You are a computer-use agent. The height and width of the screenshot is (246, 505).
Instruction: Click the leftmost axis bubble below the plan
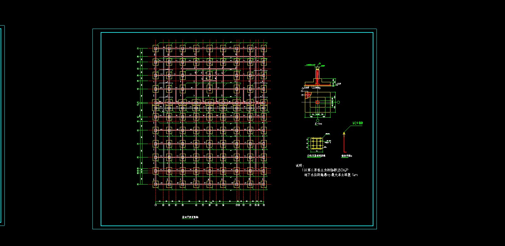156,205
